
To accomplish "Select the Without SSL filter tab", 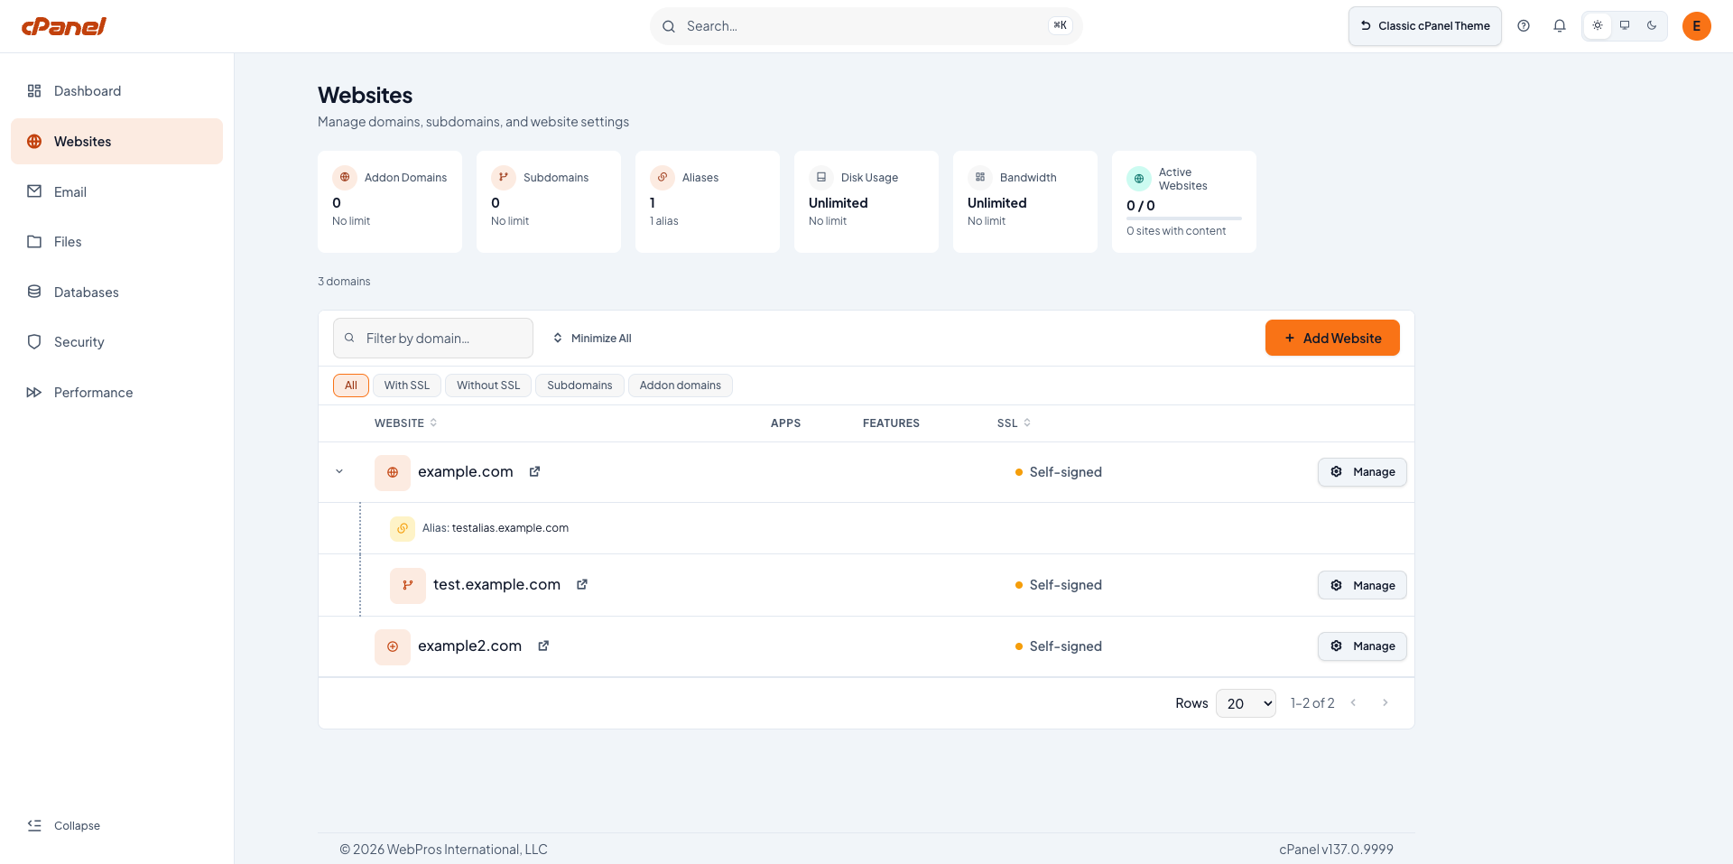I will point(488,386).
